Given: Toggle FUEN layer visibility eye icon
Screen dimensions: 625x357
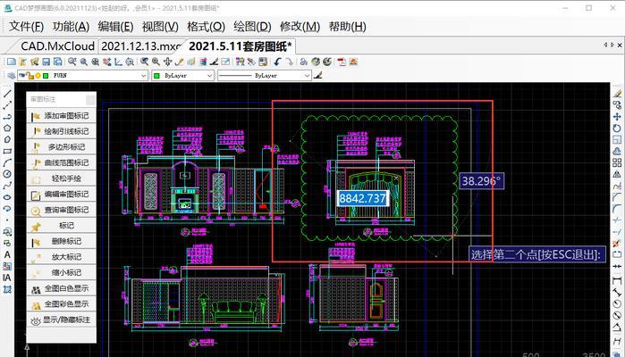Looking at the screenshot, I should 21,75.
